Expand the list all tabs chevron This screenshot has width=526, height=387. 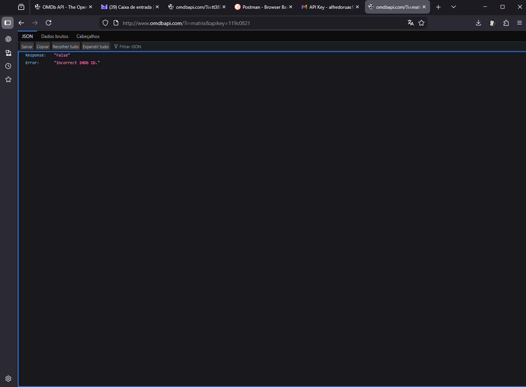click(x=454, y=7)
